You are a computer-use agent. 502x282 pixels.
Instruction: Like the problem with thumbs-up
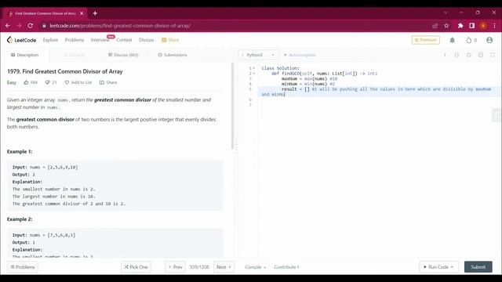click(31, 82)
